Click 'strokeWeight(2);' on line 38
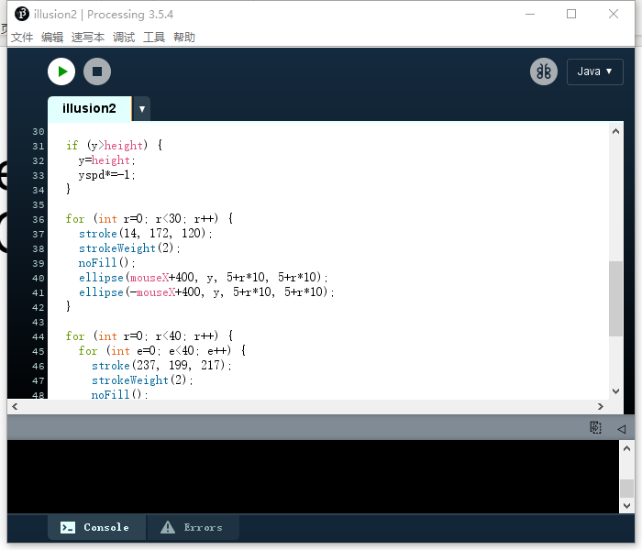The width and height of the screenshot is (642, 550). coord(129,248)
